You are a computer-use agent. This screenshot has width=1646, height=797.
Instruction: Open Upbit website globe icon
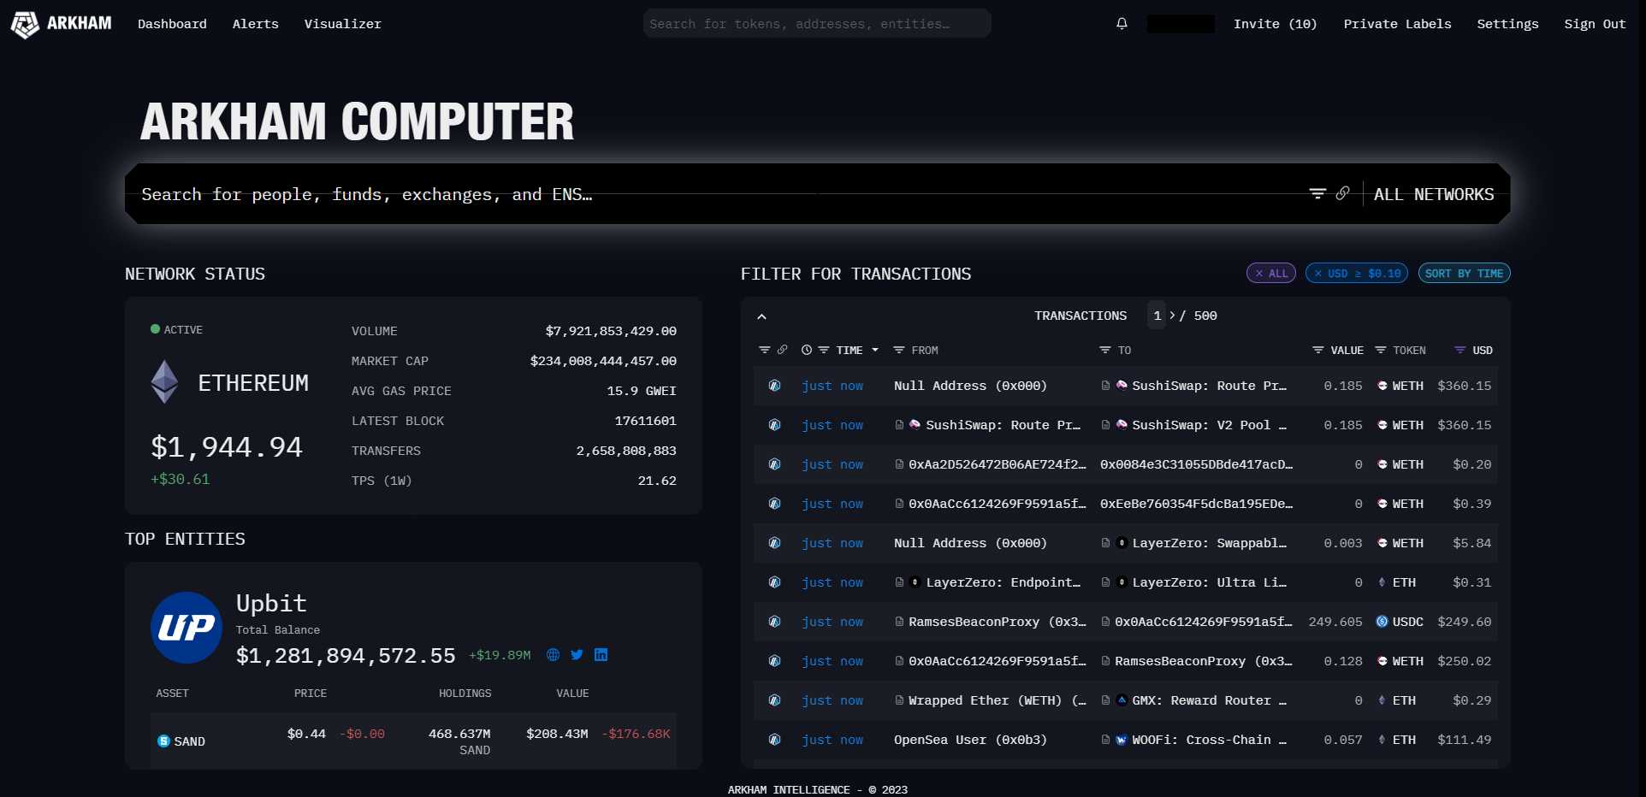click(x=553, y=655)
